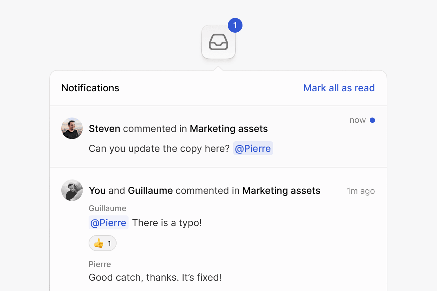Open Marketing assets from Steven's notification

(228, 129)
